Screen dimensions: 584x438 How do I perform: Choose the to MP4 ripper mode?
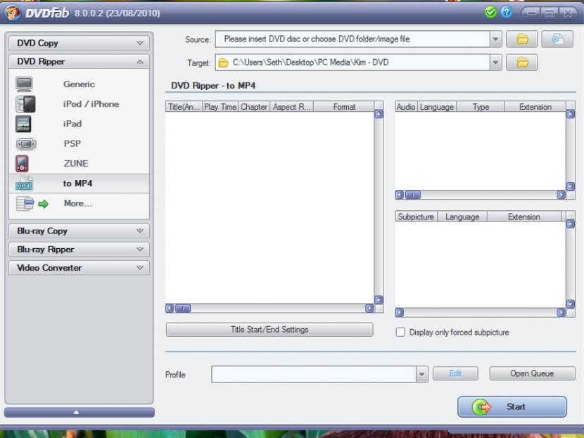(x=79, y=183)
